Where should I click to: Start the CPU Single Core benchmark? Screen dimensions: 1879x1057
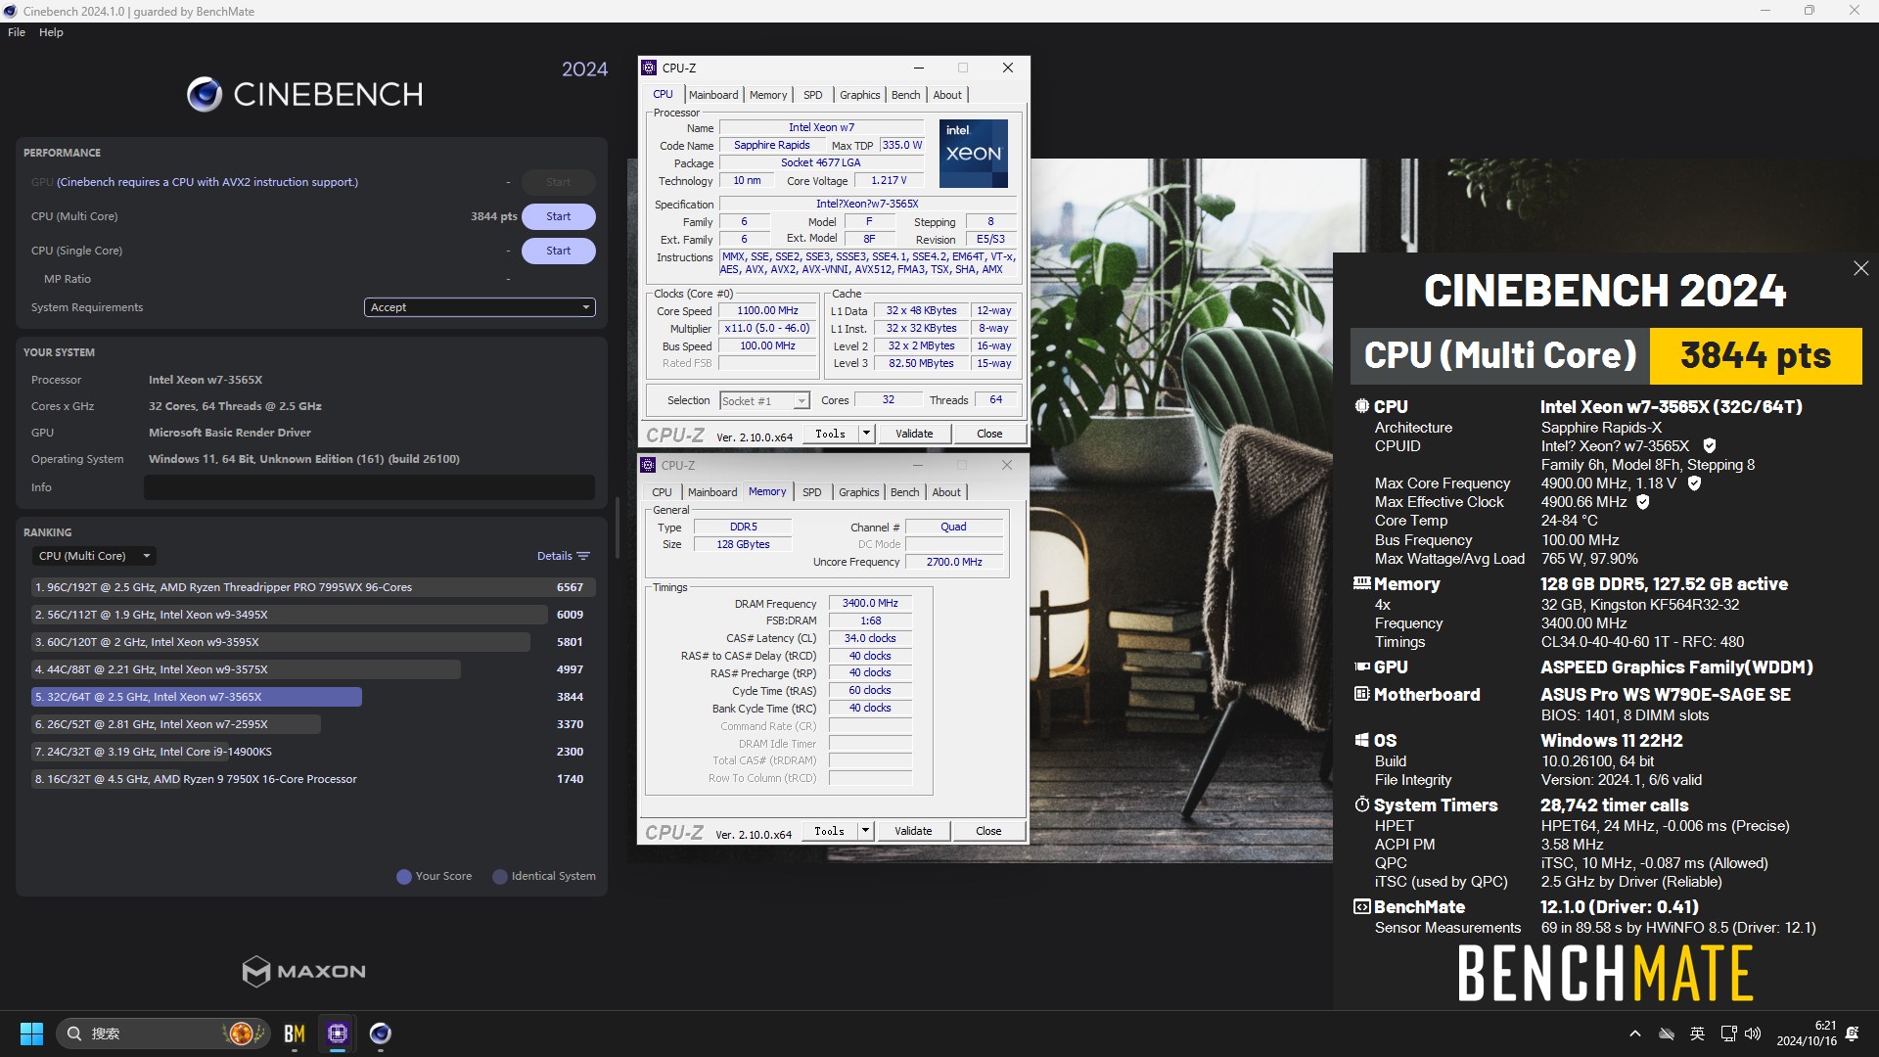click(558, 251)
